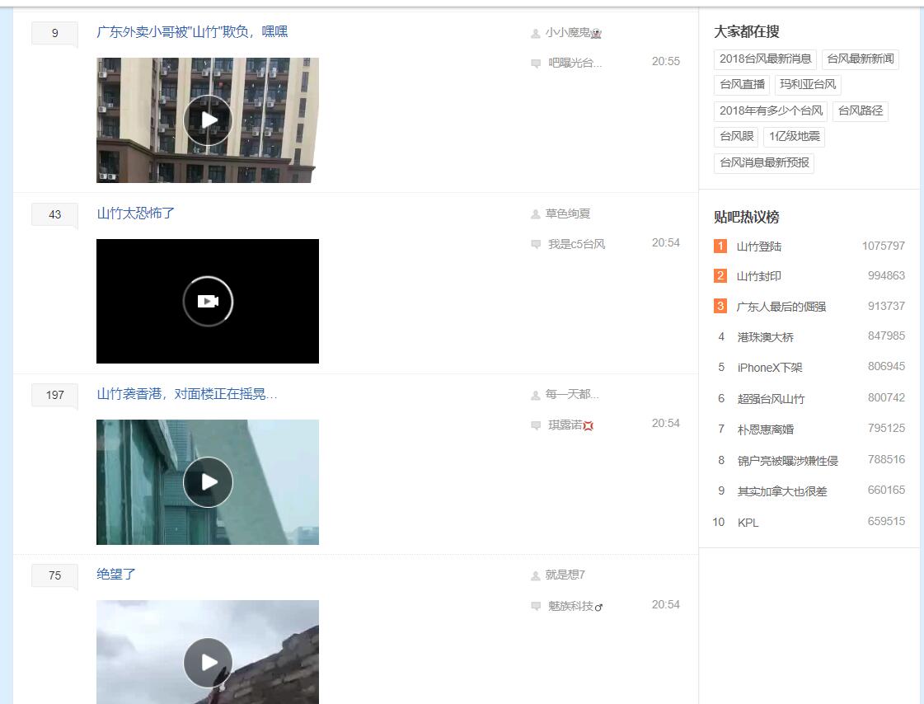Image resolution: width=924 pixels, height=704 pixels.
Task: Open hot topic 港珠澳大桥
Action: 766,337
